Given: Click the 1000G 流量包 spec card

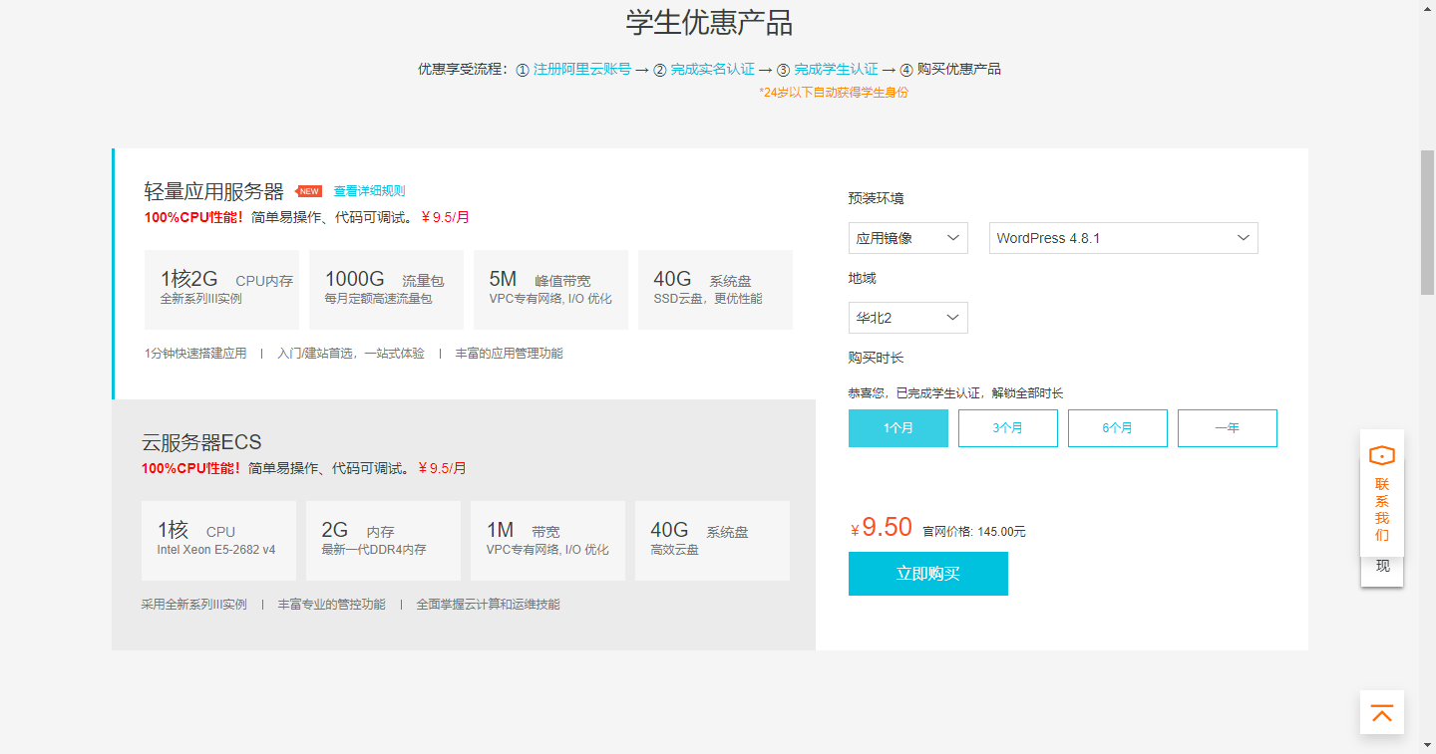Looking at the screenshot, I should point(386,290).
